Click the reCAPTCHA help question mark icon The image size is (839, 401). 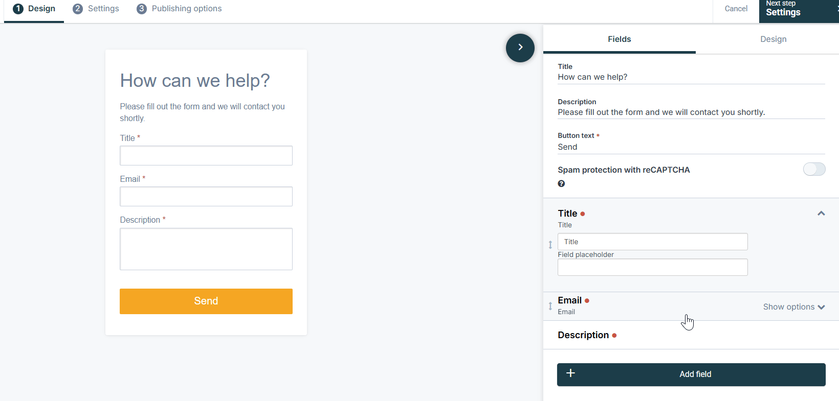561,184
